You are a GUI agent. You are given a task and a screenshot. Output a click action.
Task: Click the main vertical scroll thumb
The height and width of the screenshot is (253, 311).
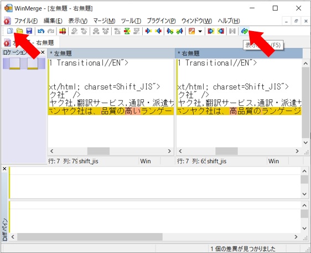(305, 103)
